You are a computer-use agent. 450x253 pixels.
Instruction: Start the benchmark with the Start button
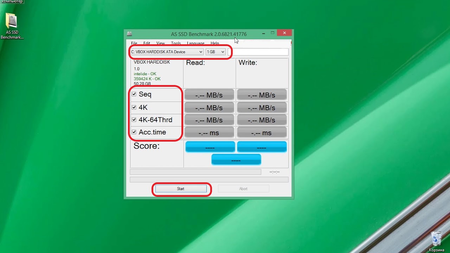(181, 189)
